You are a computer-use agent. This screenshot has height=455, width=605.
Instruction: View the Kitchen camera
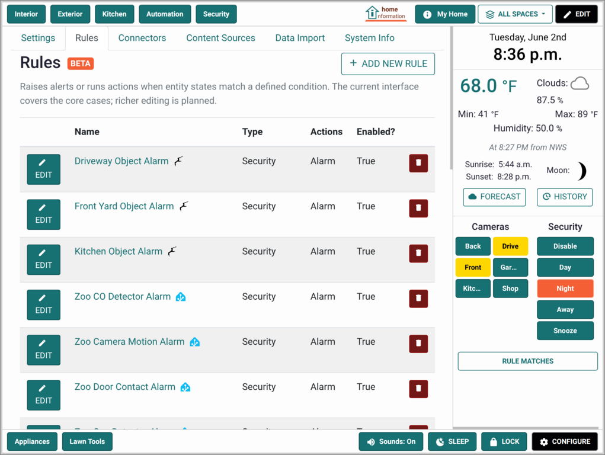click(473, 289)
